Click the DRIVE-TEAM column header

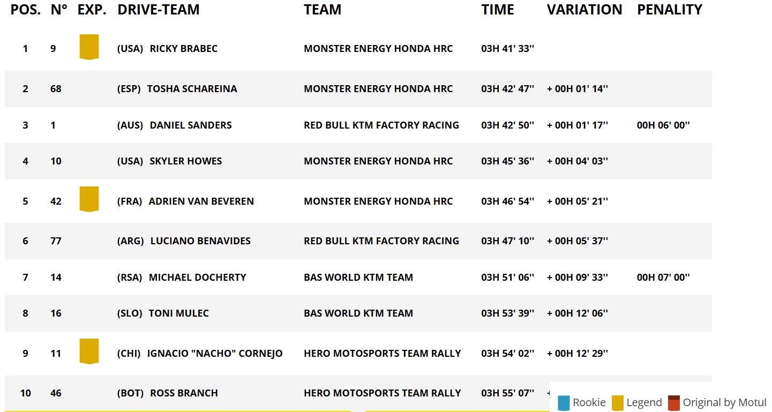click(x=158, y=10)
